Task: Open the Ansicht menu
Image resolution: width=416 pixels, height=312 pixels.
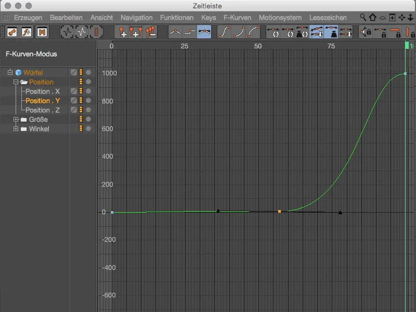Action: [x=101, y=18]
